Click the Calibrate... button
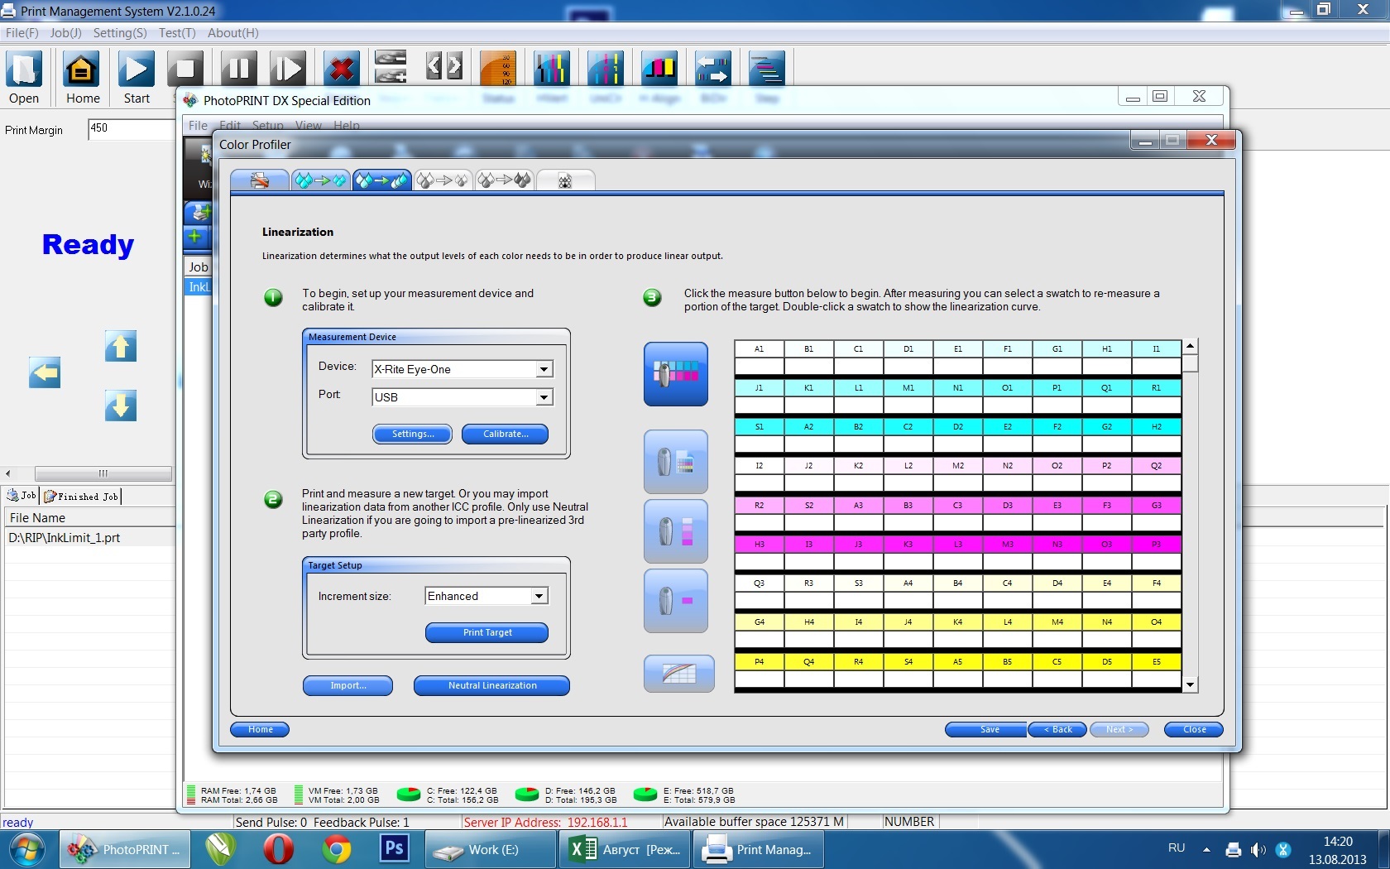This screenshot has width=1390, height=869. 505,434
